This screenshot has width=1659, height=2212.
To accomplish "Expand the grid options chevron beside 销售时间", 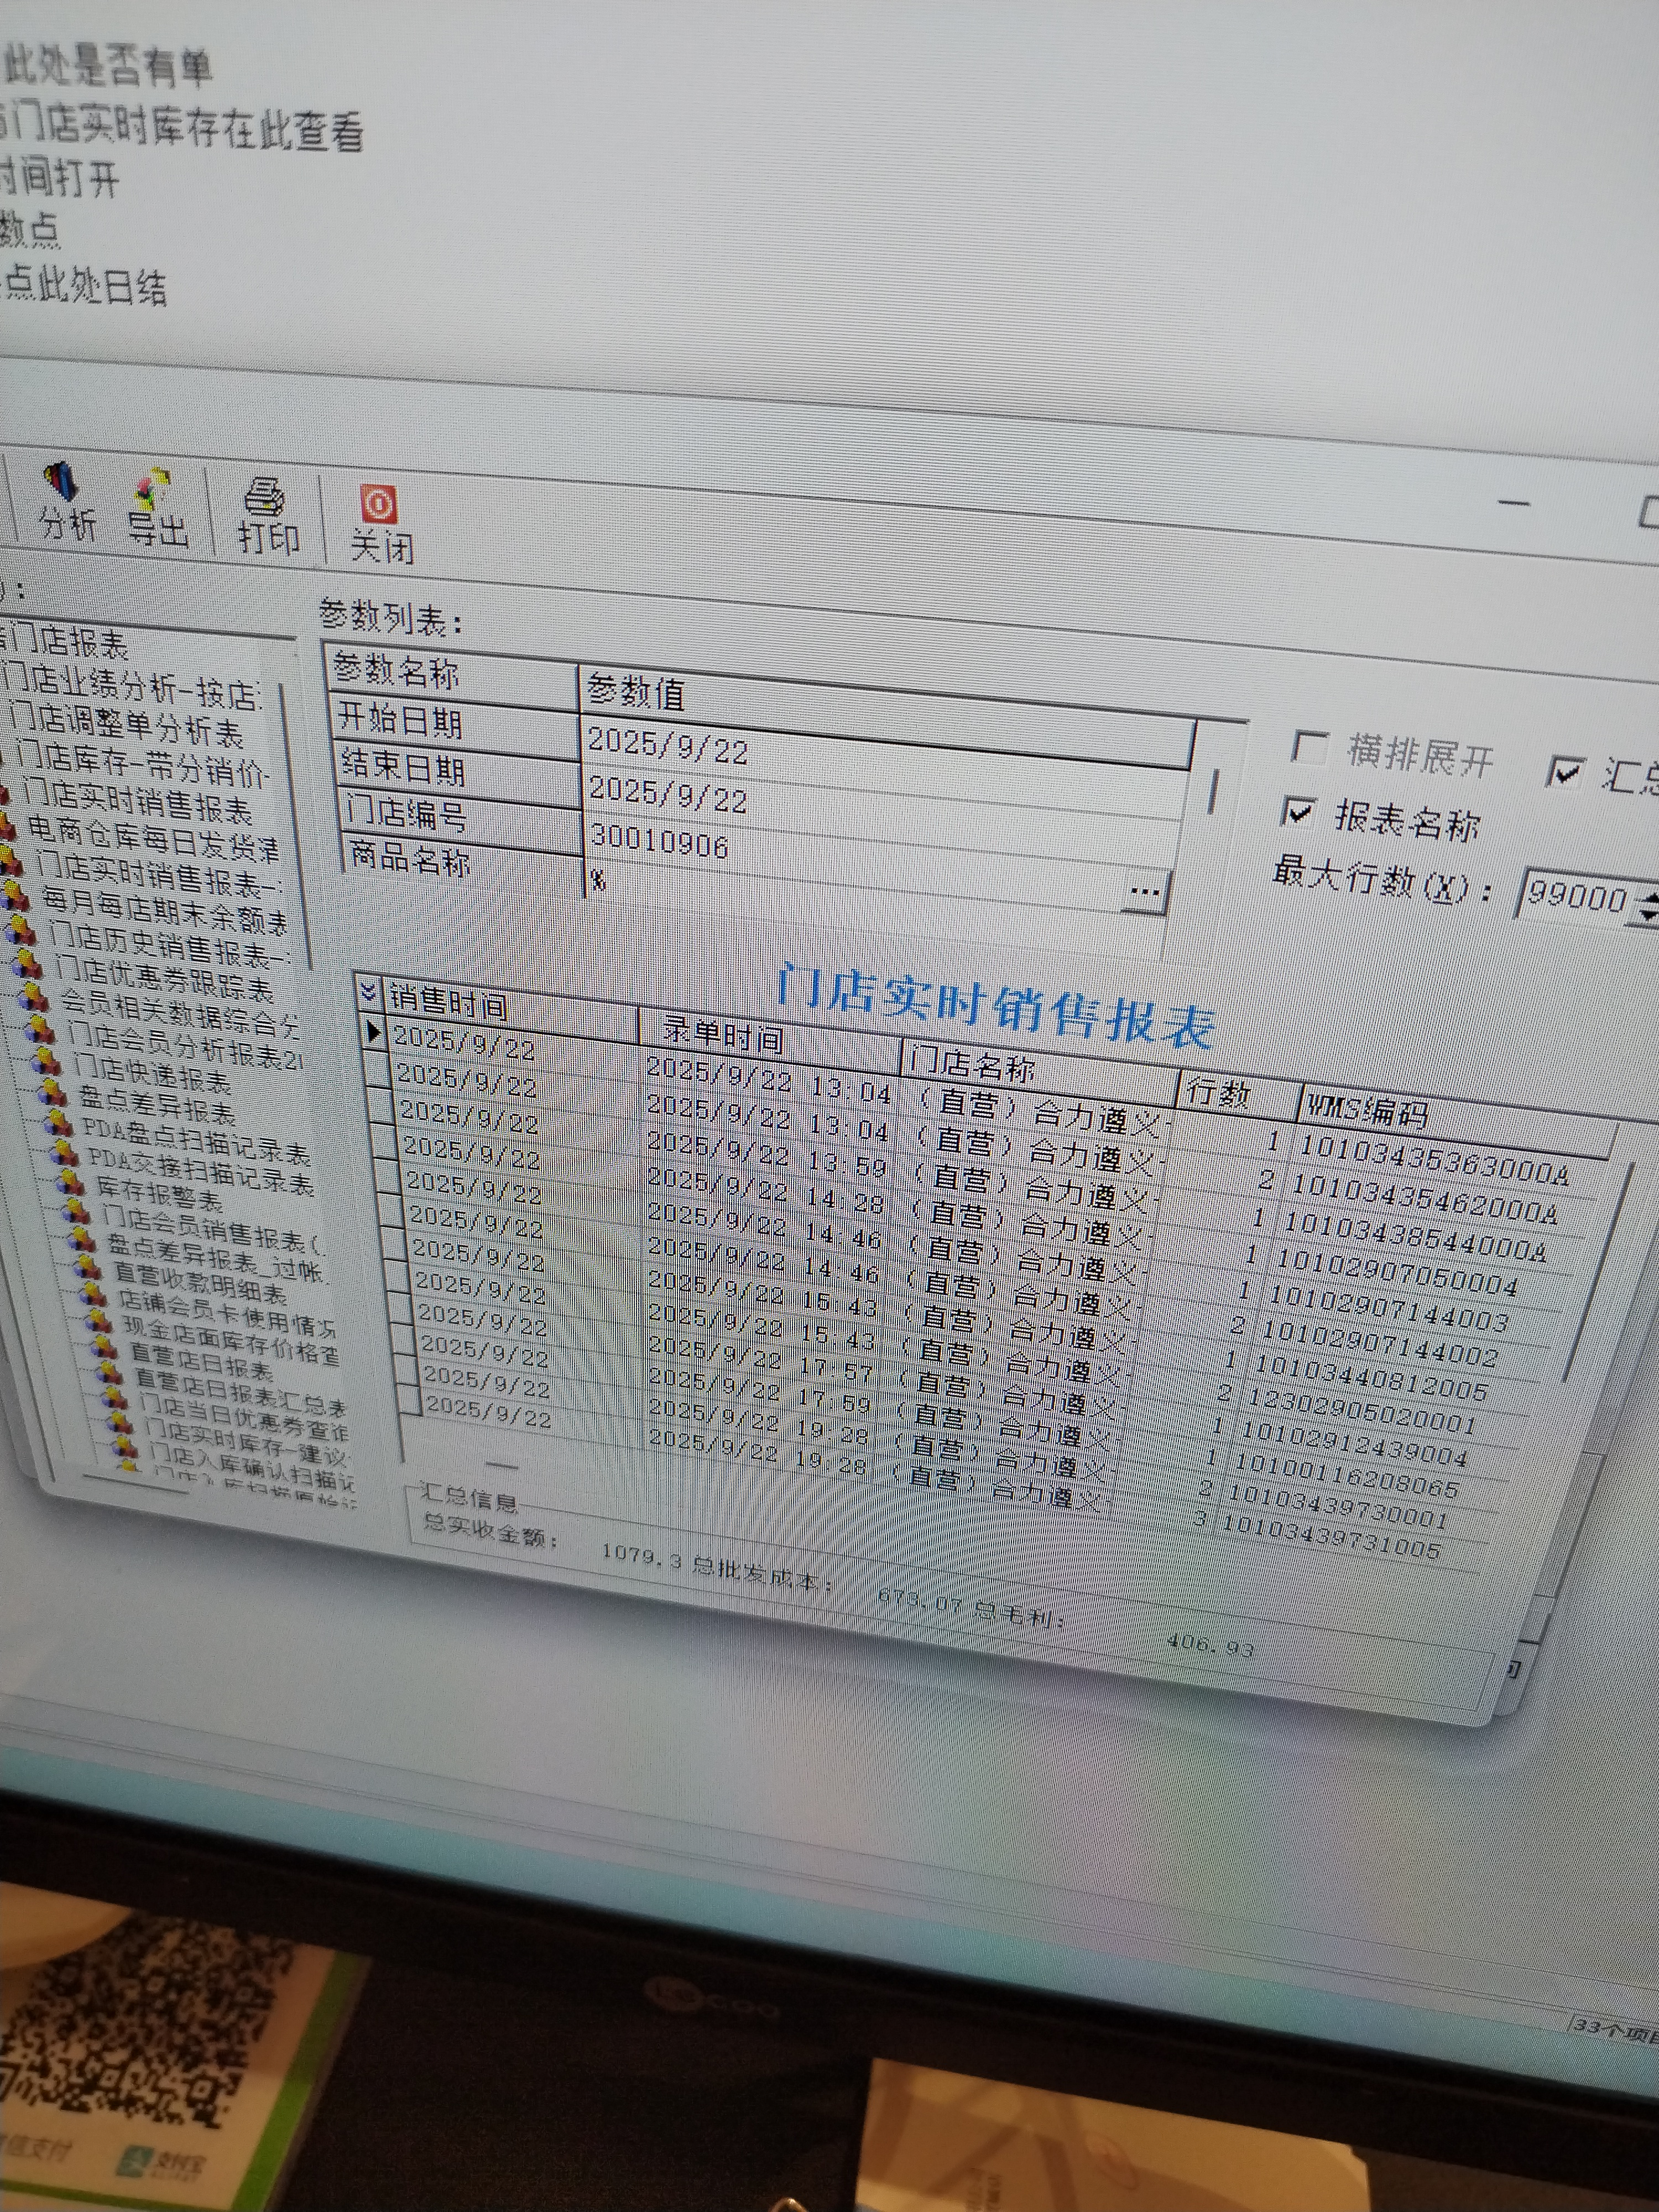I will pos(368,991).
